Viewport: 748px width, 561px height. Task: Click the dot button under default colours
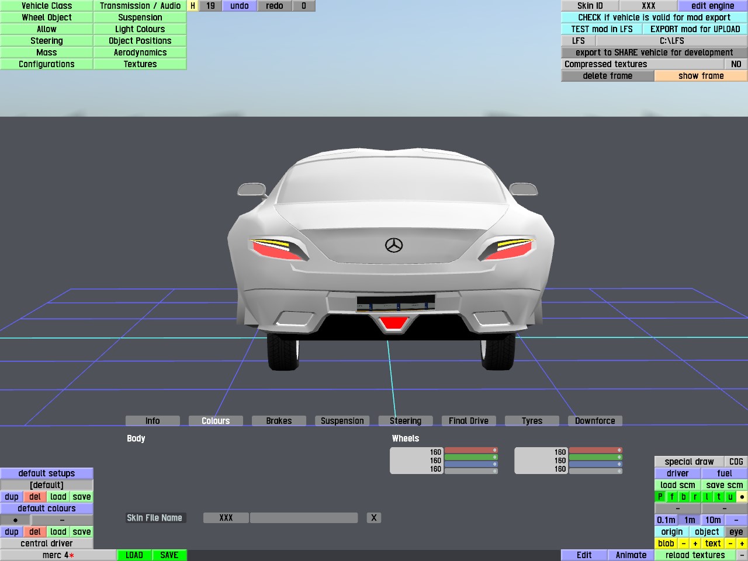pyautogui.click(x=15, y=520)
